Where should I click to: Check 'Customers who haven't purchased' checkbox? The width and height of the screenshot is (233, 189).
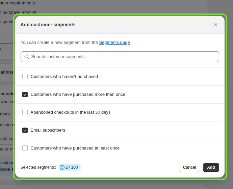click(25, 77)
